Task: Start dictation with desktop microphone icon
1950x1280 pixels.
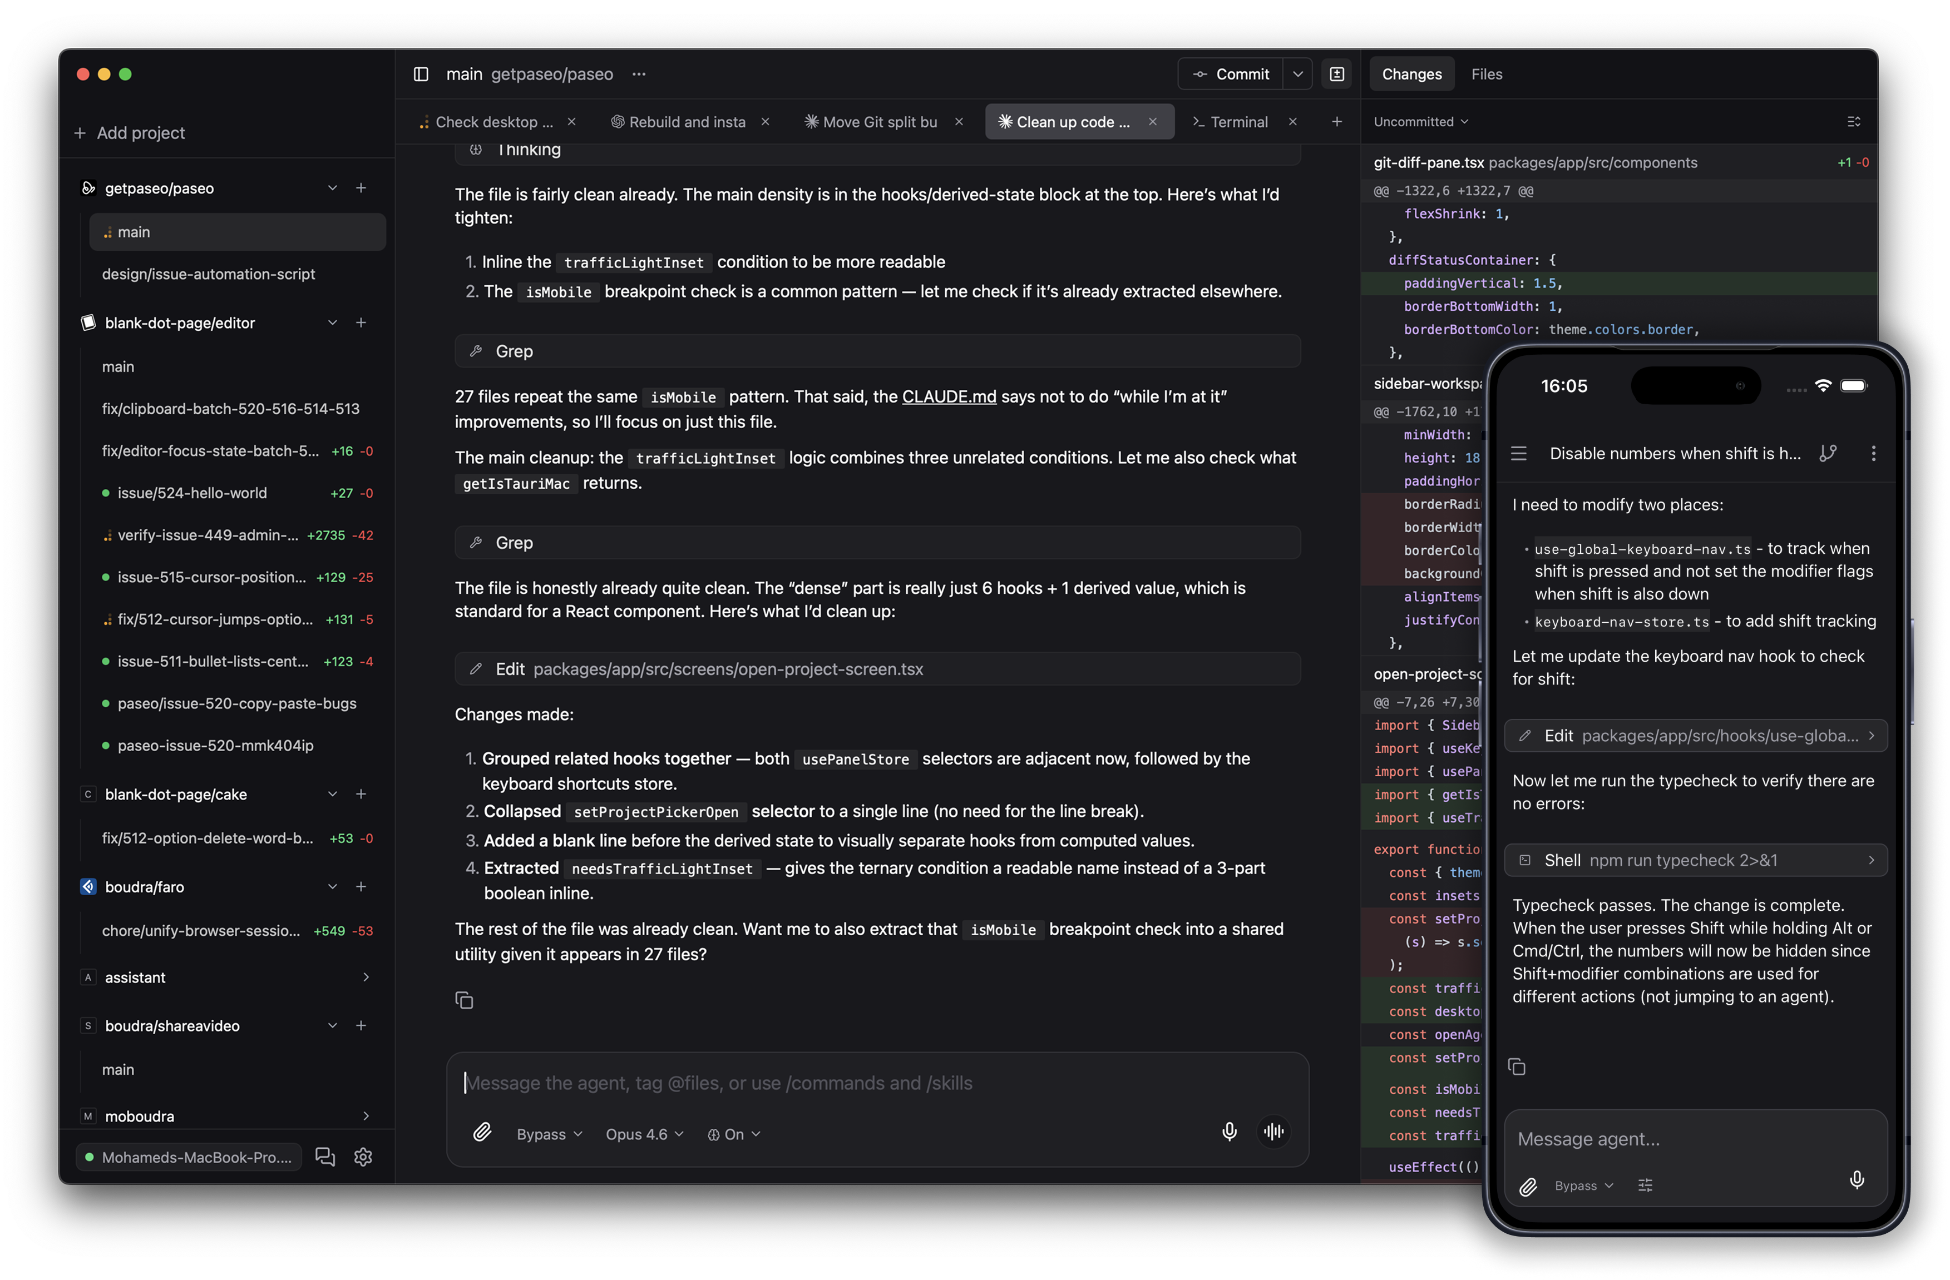Action: pyautogui.click(x=1229, y=1132)
